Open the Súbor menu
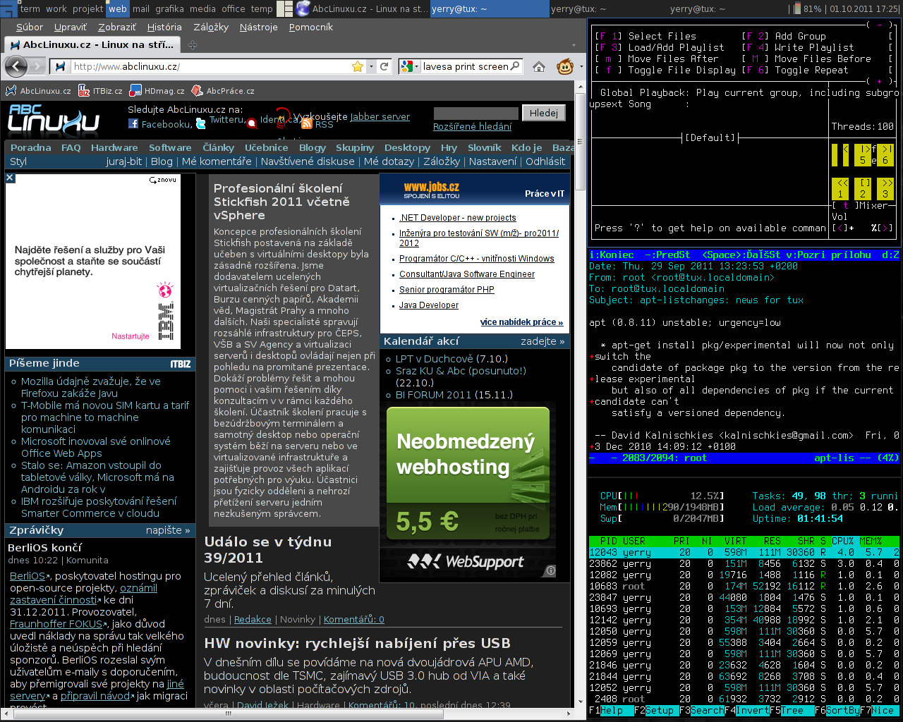This screenshot has width=903, height=722. [x=29, y=27]
